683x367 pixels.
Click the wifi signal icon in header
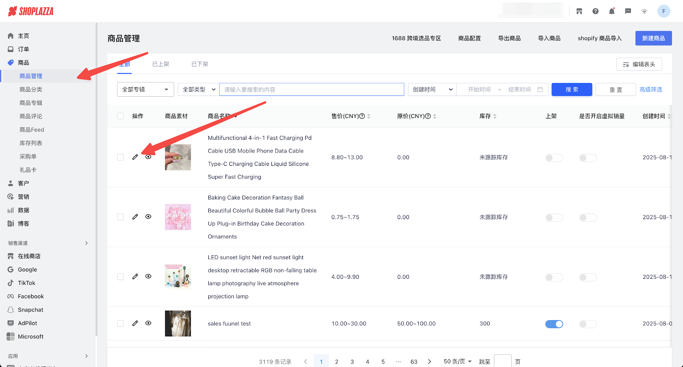(x=644, y=12)
